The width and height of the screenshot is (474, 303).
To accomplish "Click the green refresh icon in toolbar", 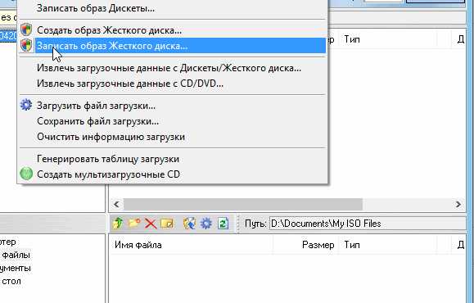I will pos(223,224).
